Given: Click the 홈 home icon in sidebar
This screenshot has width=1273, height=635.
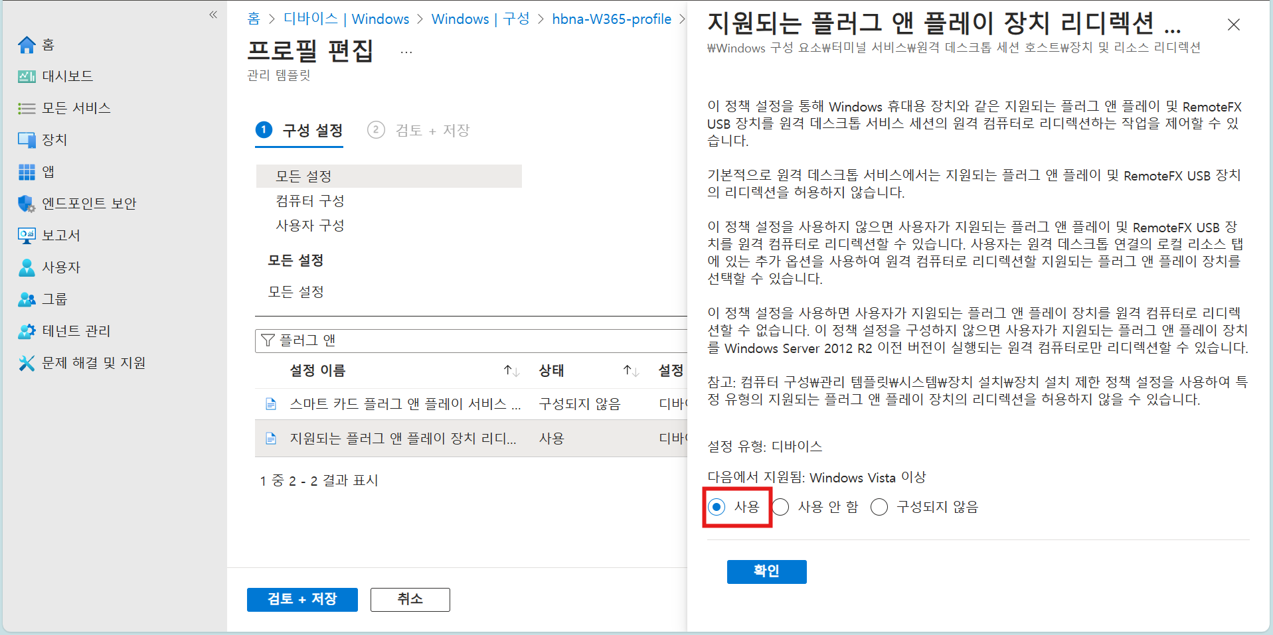Looking at the screenshot, I should click(27, 44).
